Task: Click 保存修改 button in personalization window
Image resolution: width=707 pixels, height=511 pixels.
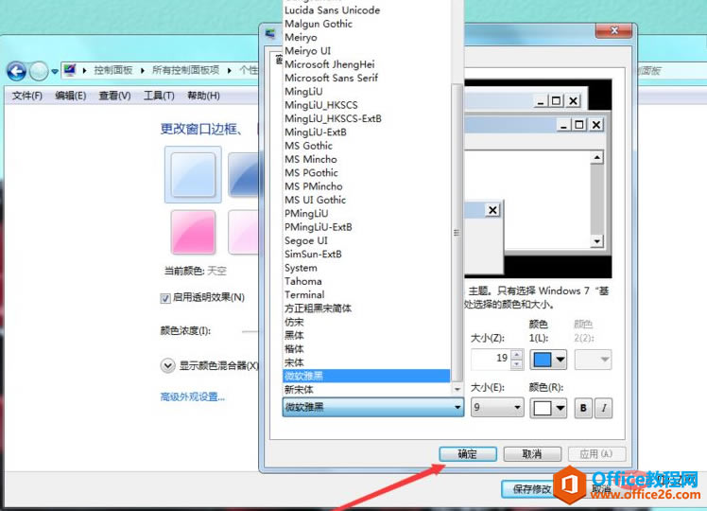Action: tap(528, 489)
